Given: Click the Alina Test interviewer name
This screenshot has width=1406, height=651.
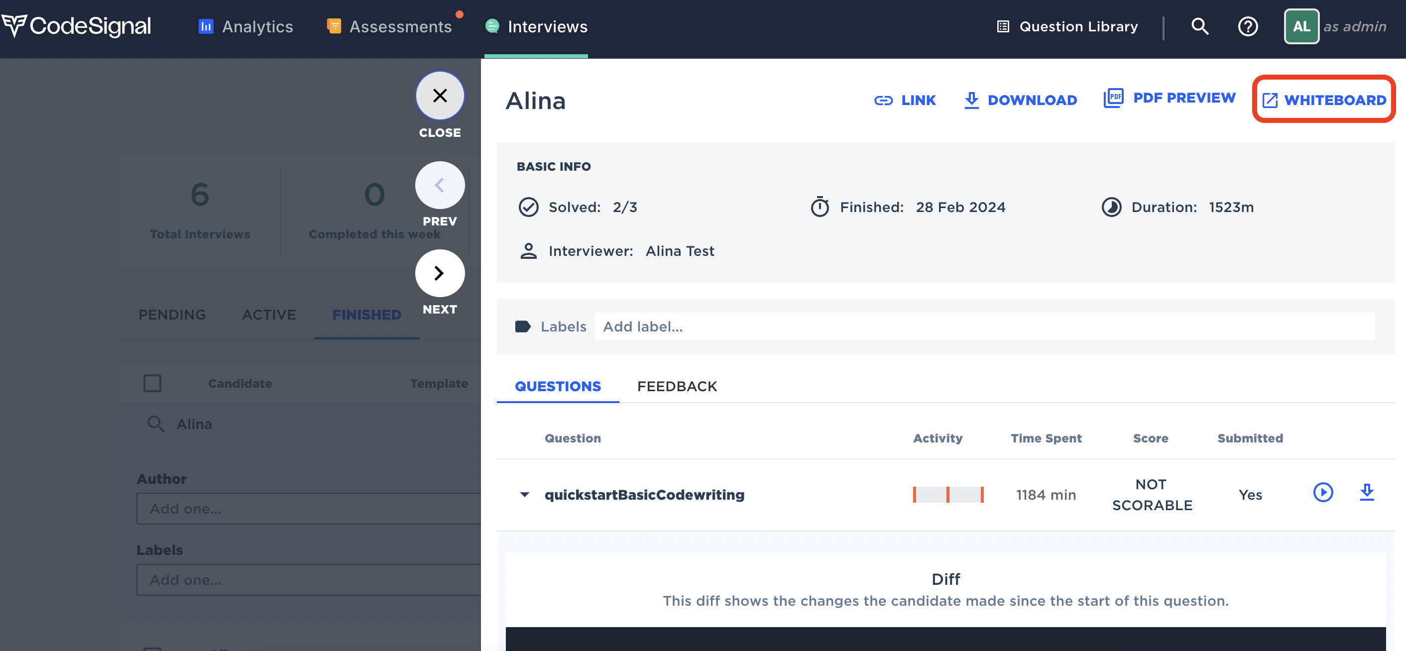Looking at the screenshot, I should [x=680, y=251].
